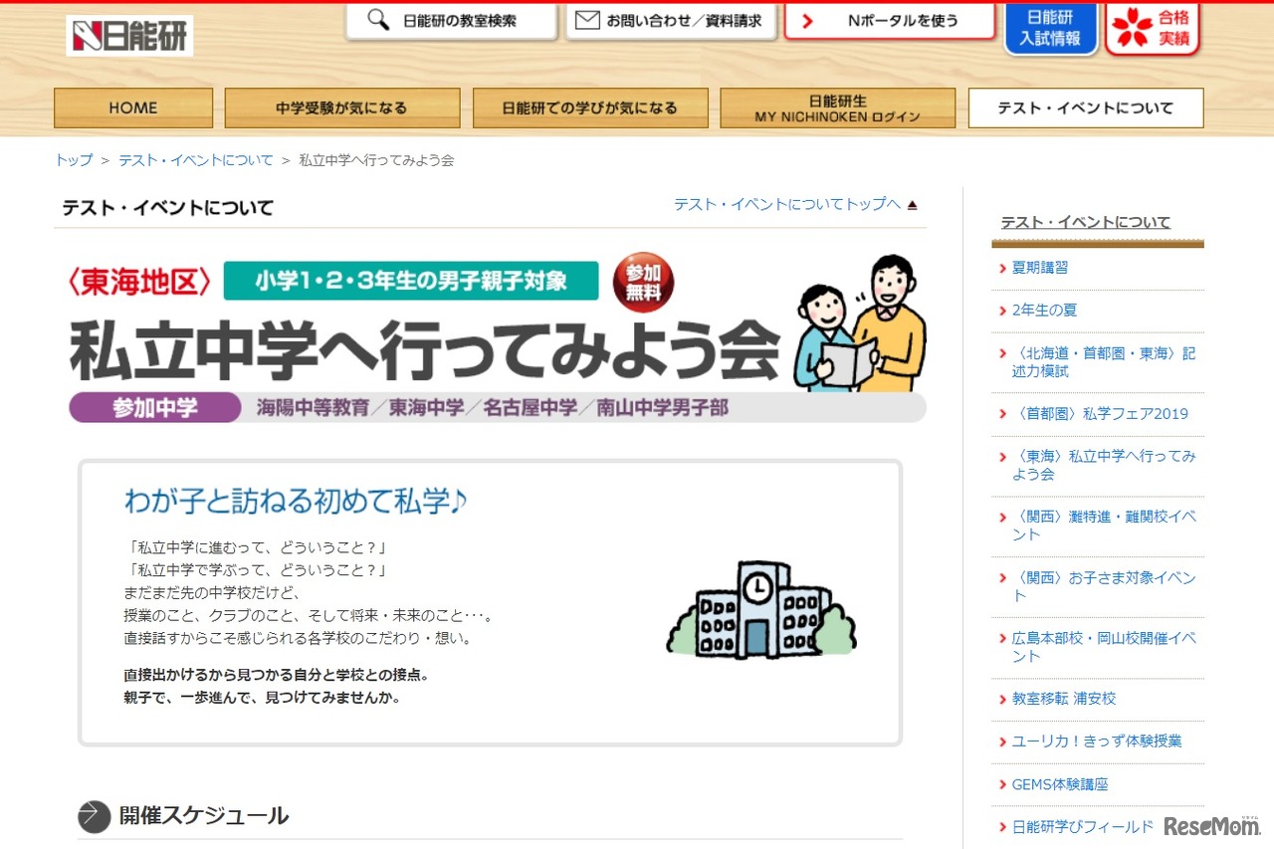Image resolution: width=1274 pixels, height=849 pixels.
Task: Select the テスト・イベントについて menu tab
Action: pyautogui.click(x=1086, y=108)
